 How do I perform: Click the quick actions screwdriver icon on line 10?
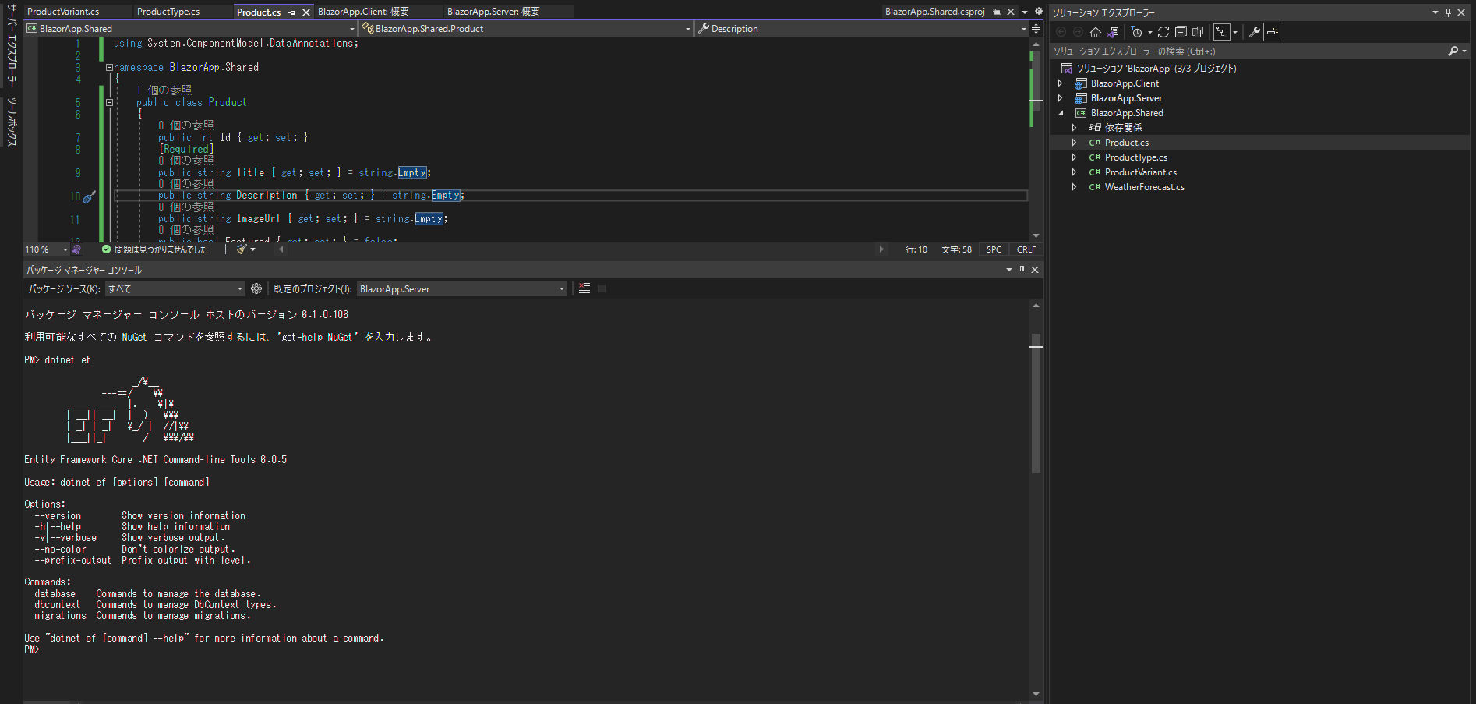pyautogui.click(x=89, y=196)
